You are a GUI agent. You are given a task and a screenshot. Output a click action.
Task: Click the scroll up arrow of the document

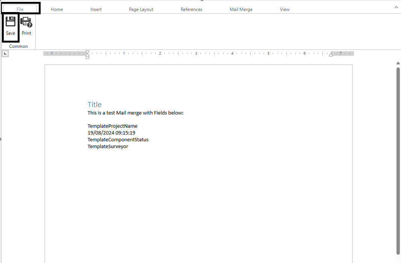[398, 63]
